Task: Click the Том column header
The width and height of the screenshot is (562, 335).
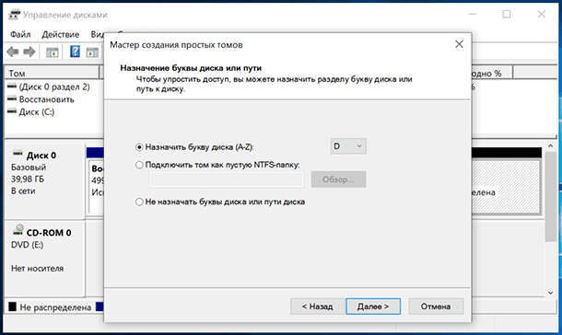Action: (x=52, y=73)
